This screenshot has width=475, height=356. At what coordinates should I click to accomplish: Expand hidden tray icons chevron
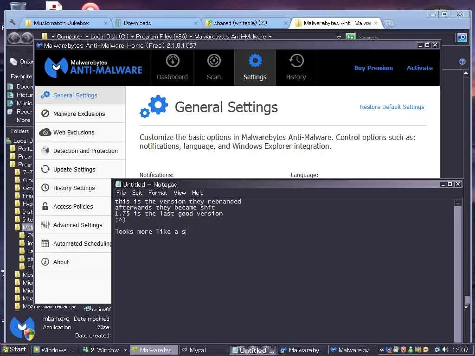tap(382, 350)
